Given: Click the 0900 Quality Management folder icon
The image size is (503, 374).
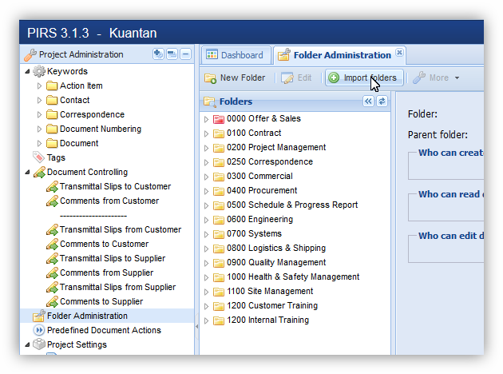Looking at the screenshot, I should click(219, 263).
